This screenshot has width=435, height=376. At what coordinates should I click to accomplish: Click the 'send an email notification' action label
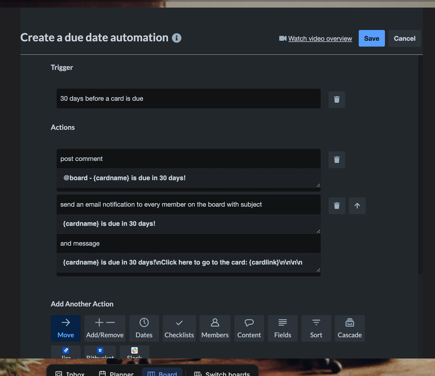(161, 205)
